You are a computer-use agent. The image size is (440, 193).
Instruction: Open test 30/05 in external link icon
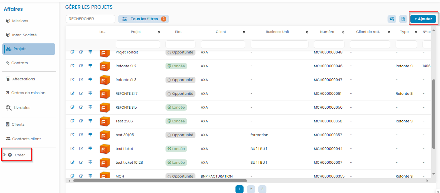[72, 135]
